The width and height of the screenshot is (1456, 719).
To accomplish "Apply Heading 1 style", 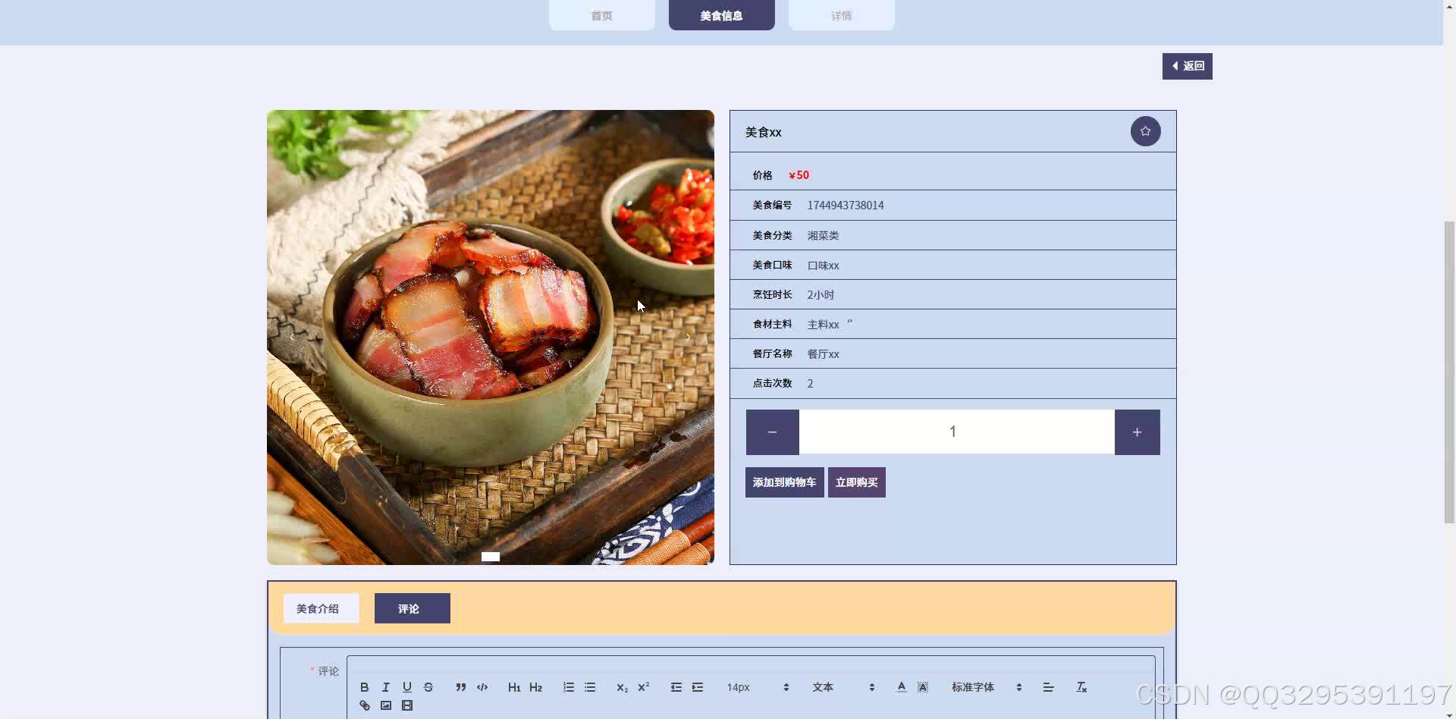I will point(514,687).
